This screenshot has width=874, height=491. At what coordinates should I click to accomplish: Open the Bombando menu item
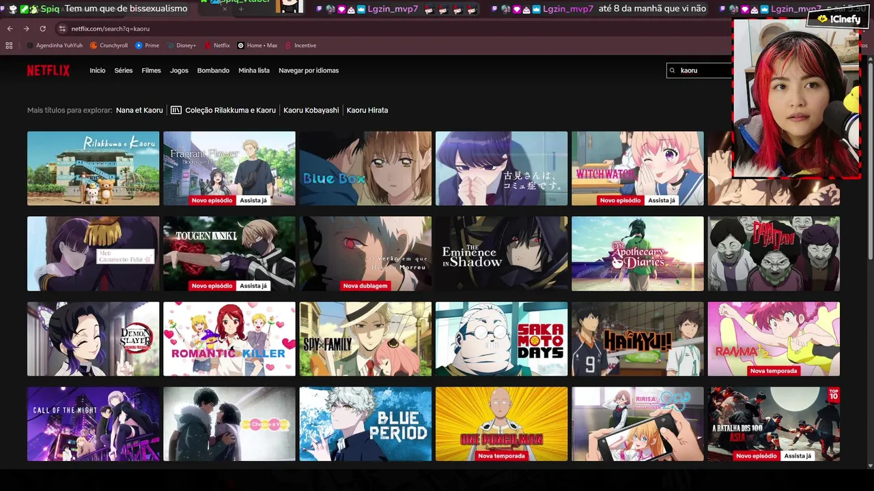(213, 70)
